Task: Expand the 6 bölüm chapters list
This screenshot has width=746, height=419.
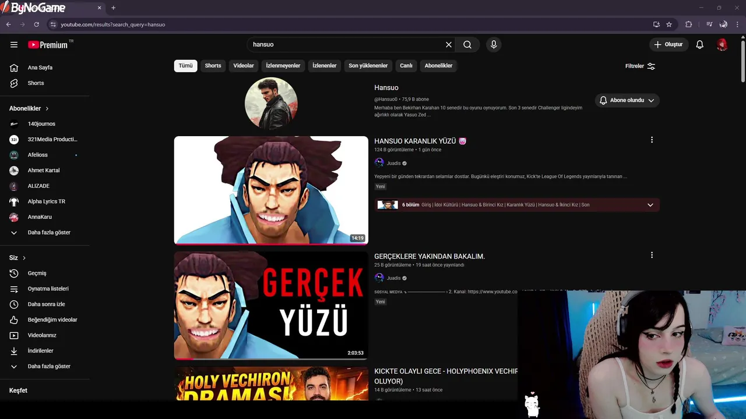Action: [x=650, y=205]
